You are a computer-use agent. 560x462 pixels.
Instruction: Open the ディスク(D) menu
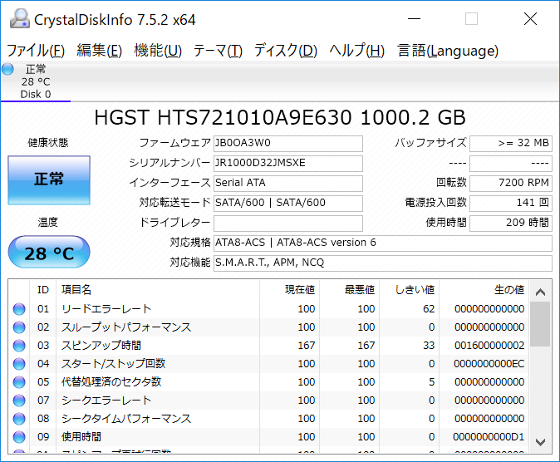(286, 51)
